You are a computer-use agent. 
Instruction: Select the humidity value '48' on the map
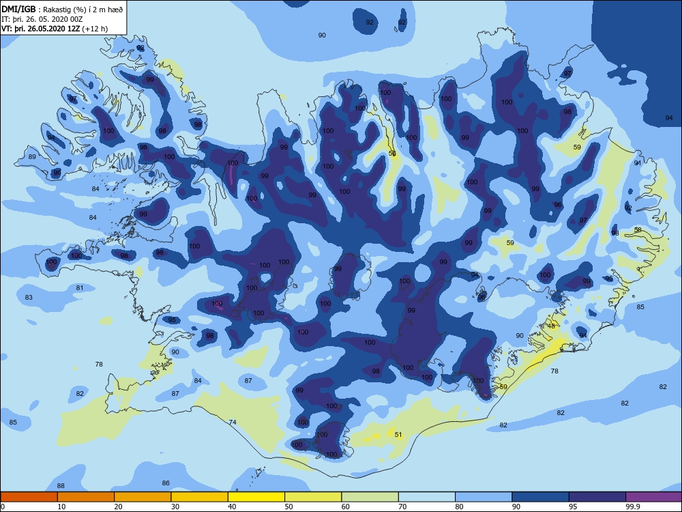[x=551, y=326]
